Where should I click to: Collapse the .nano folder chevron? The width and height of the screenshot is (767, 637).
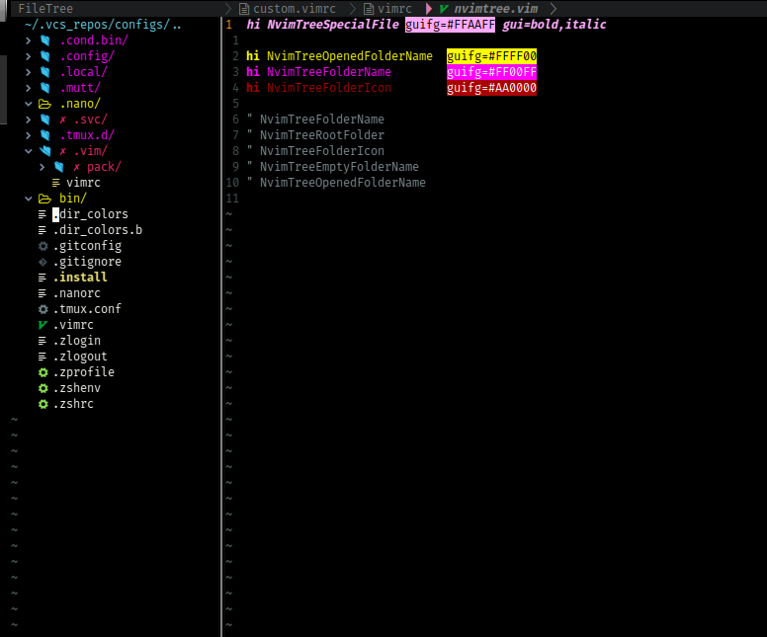pos(29,104)
